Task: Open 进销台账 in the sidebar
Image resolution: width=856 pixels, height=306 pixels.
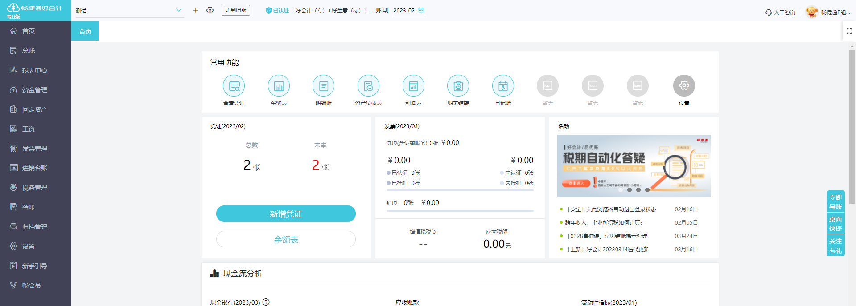Action: point(36,168)
